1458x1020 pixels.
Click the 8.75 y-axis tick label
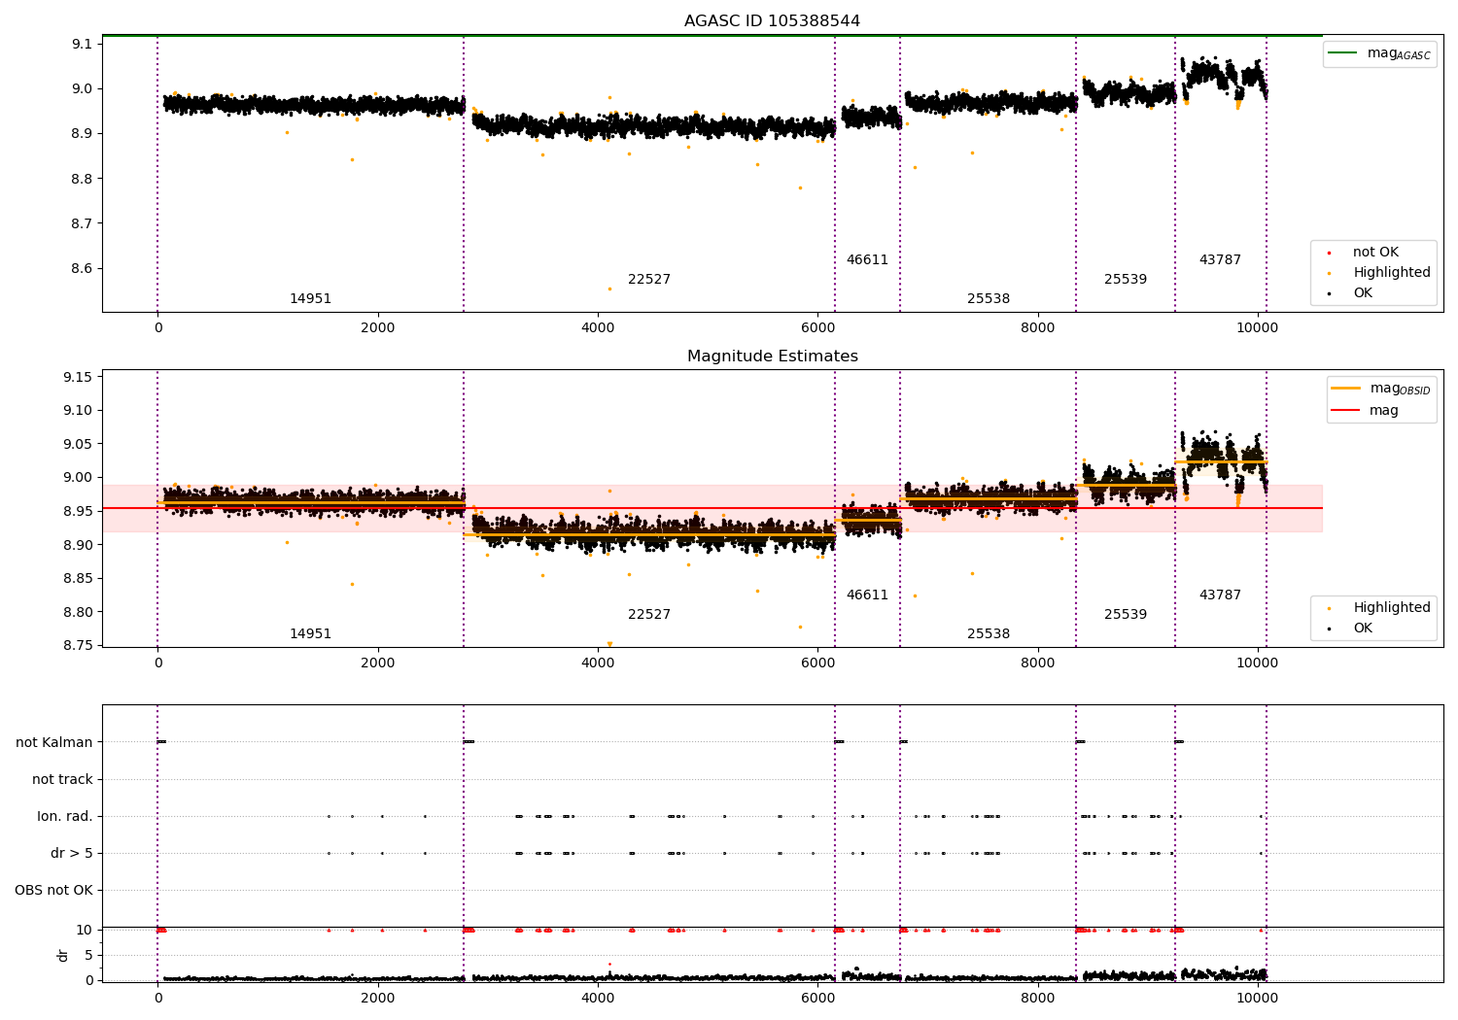coord(79,646)
